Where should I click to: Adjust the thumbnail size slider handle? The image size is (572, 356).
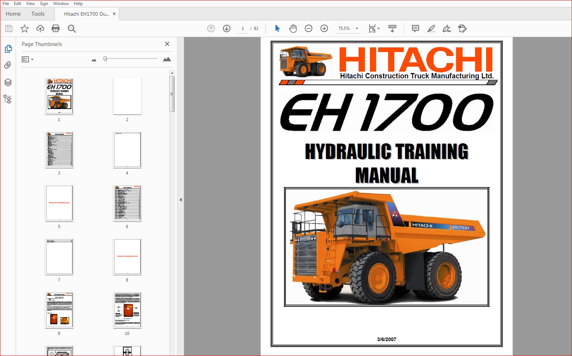coord(105,58)
